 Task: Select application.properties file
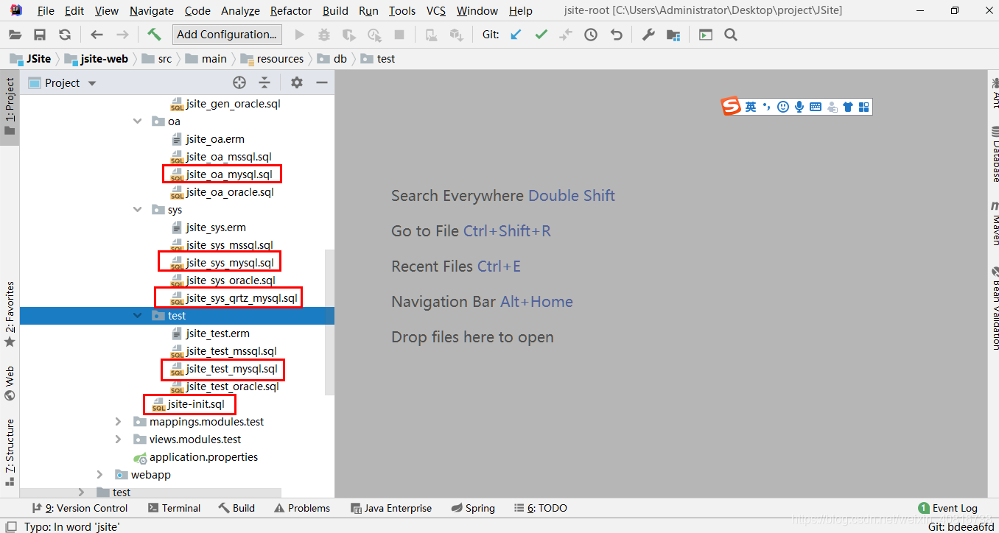[195, 457]
